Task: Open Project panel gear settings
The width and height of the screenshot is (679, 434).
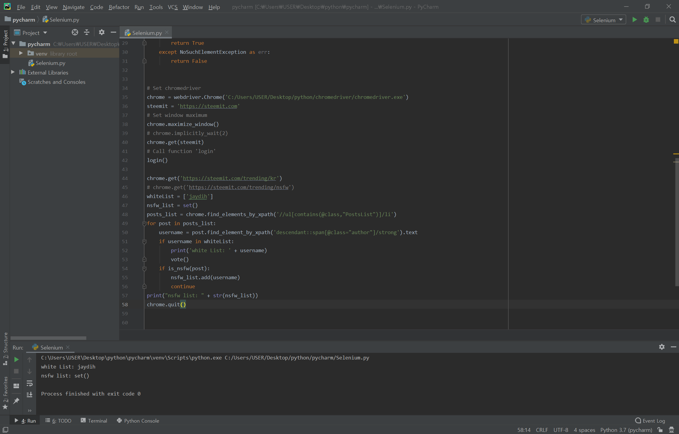Action: [101, 32]
